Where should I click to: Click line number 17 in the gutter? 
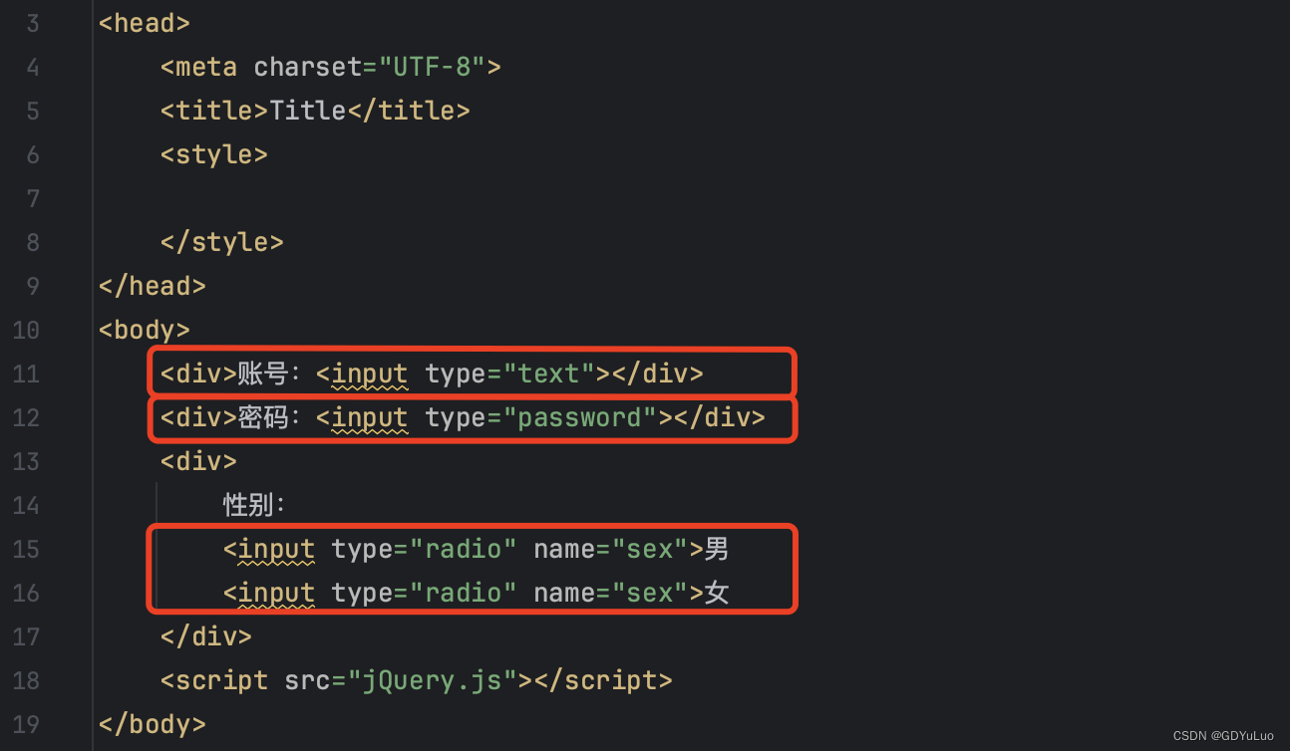pos(26,636)
